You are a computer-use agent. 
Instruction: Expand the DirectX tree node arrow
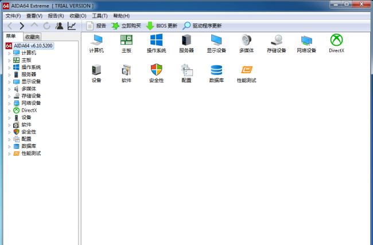click(x=9, y=110)
